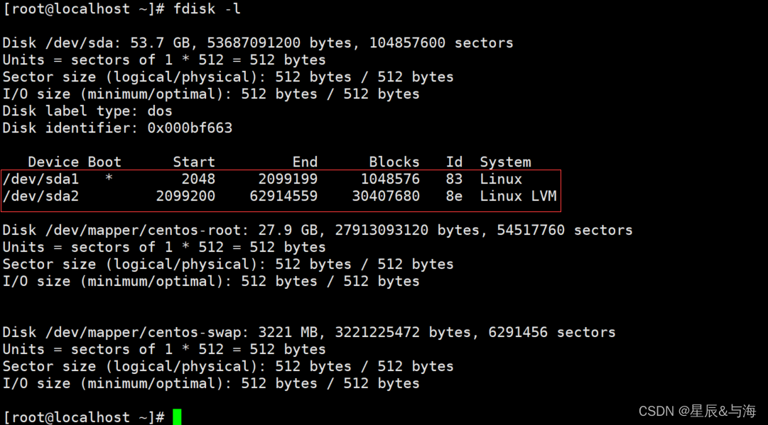Screen dimensions: 768x425
Task: Select the text 'Disk /dev/sda: 53.7 GB'
Action: coord(96,43)
